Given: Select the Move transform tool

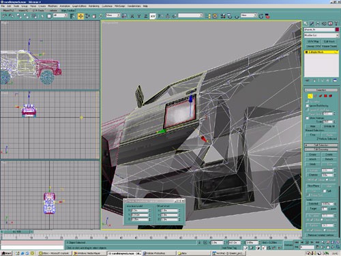Looking at the screenshot, I should pos(80,16).
